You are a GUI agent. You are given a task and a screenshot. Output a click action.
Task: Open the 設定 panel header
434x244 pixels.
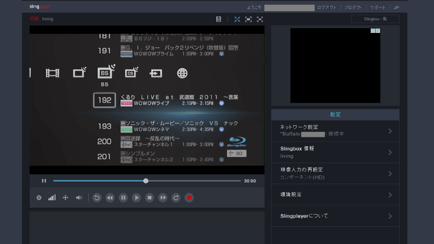click(335, 115)
